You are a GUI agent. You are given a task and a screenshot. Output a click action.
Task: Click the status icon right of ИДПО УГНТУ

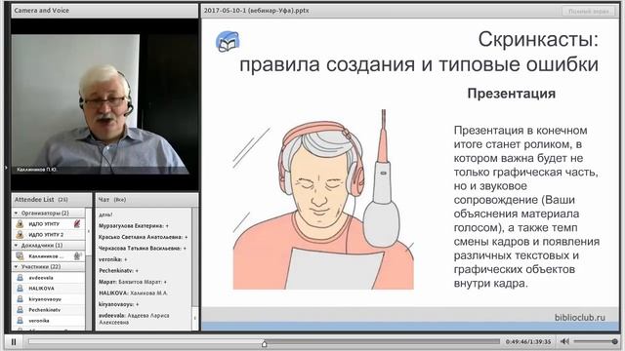[77, 223]
